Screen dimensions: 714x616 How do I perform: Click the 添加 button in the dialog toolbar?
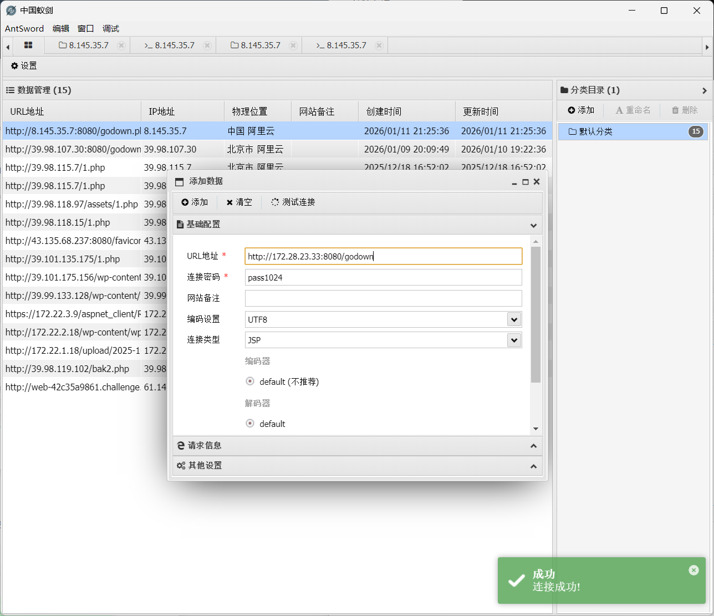pos(195,202)
